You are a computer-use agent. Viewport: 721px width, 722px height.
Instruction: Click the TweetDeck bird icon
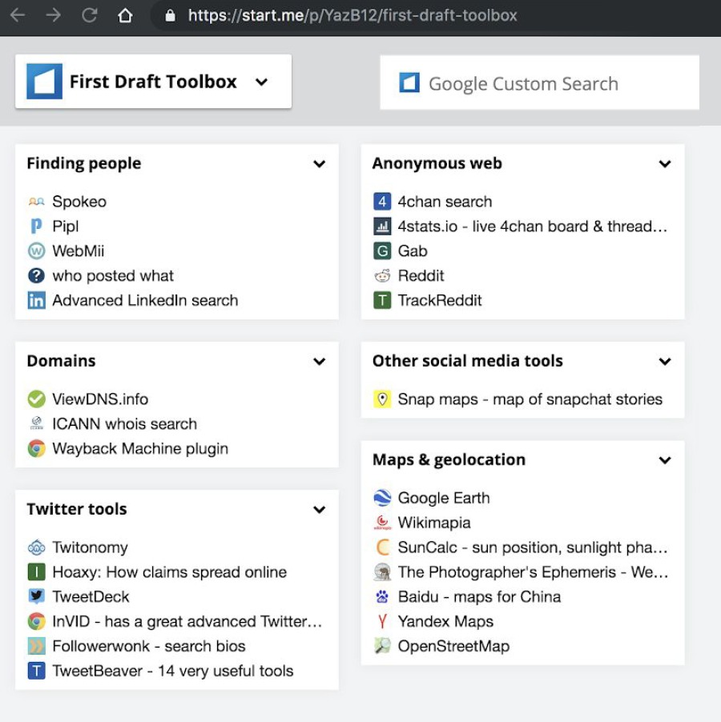[36, 597]
